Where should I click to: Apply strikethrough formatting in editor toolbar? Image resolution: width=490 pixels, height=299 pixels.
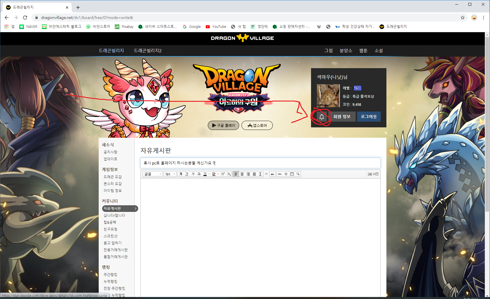199,174
